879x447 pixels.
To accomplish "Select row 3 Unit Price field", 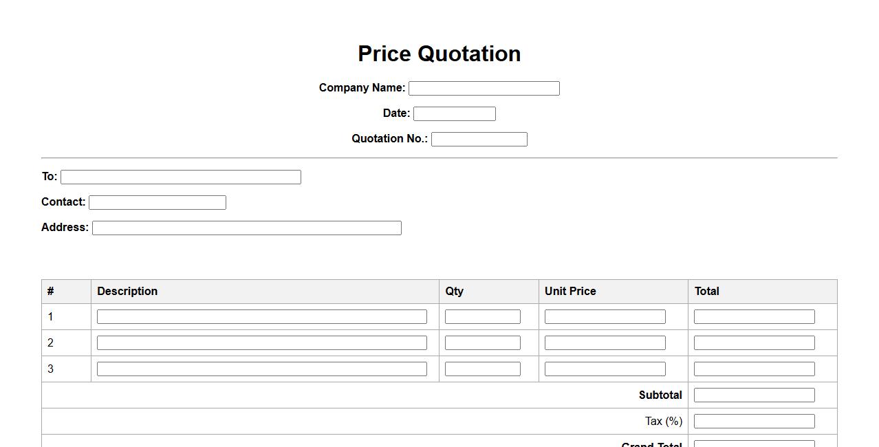I will 605,369.
